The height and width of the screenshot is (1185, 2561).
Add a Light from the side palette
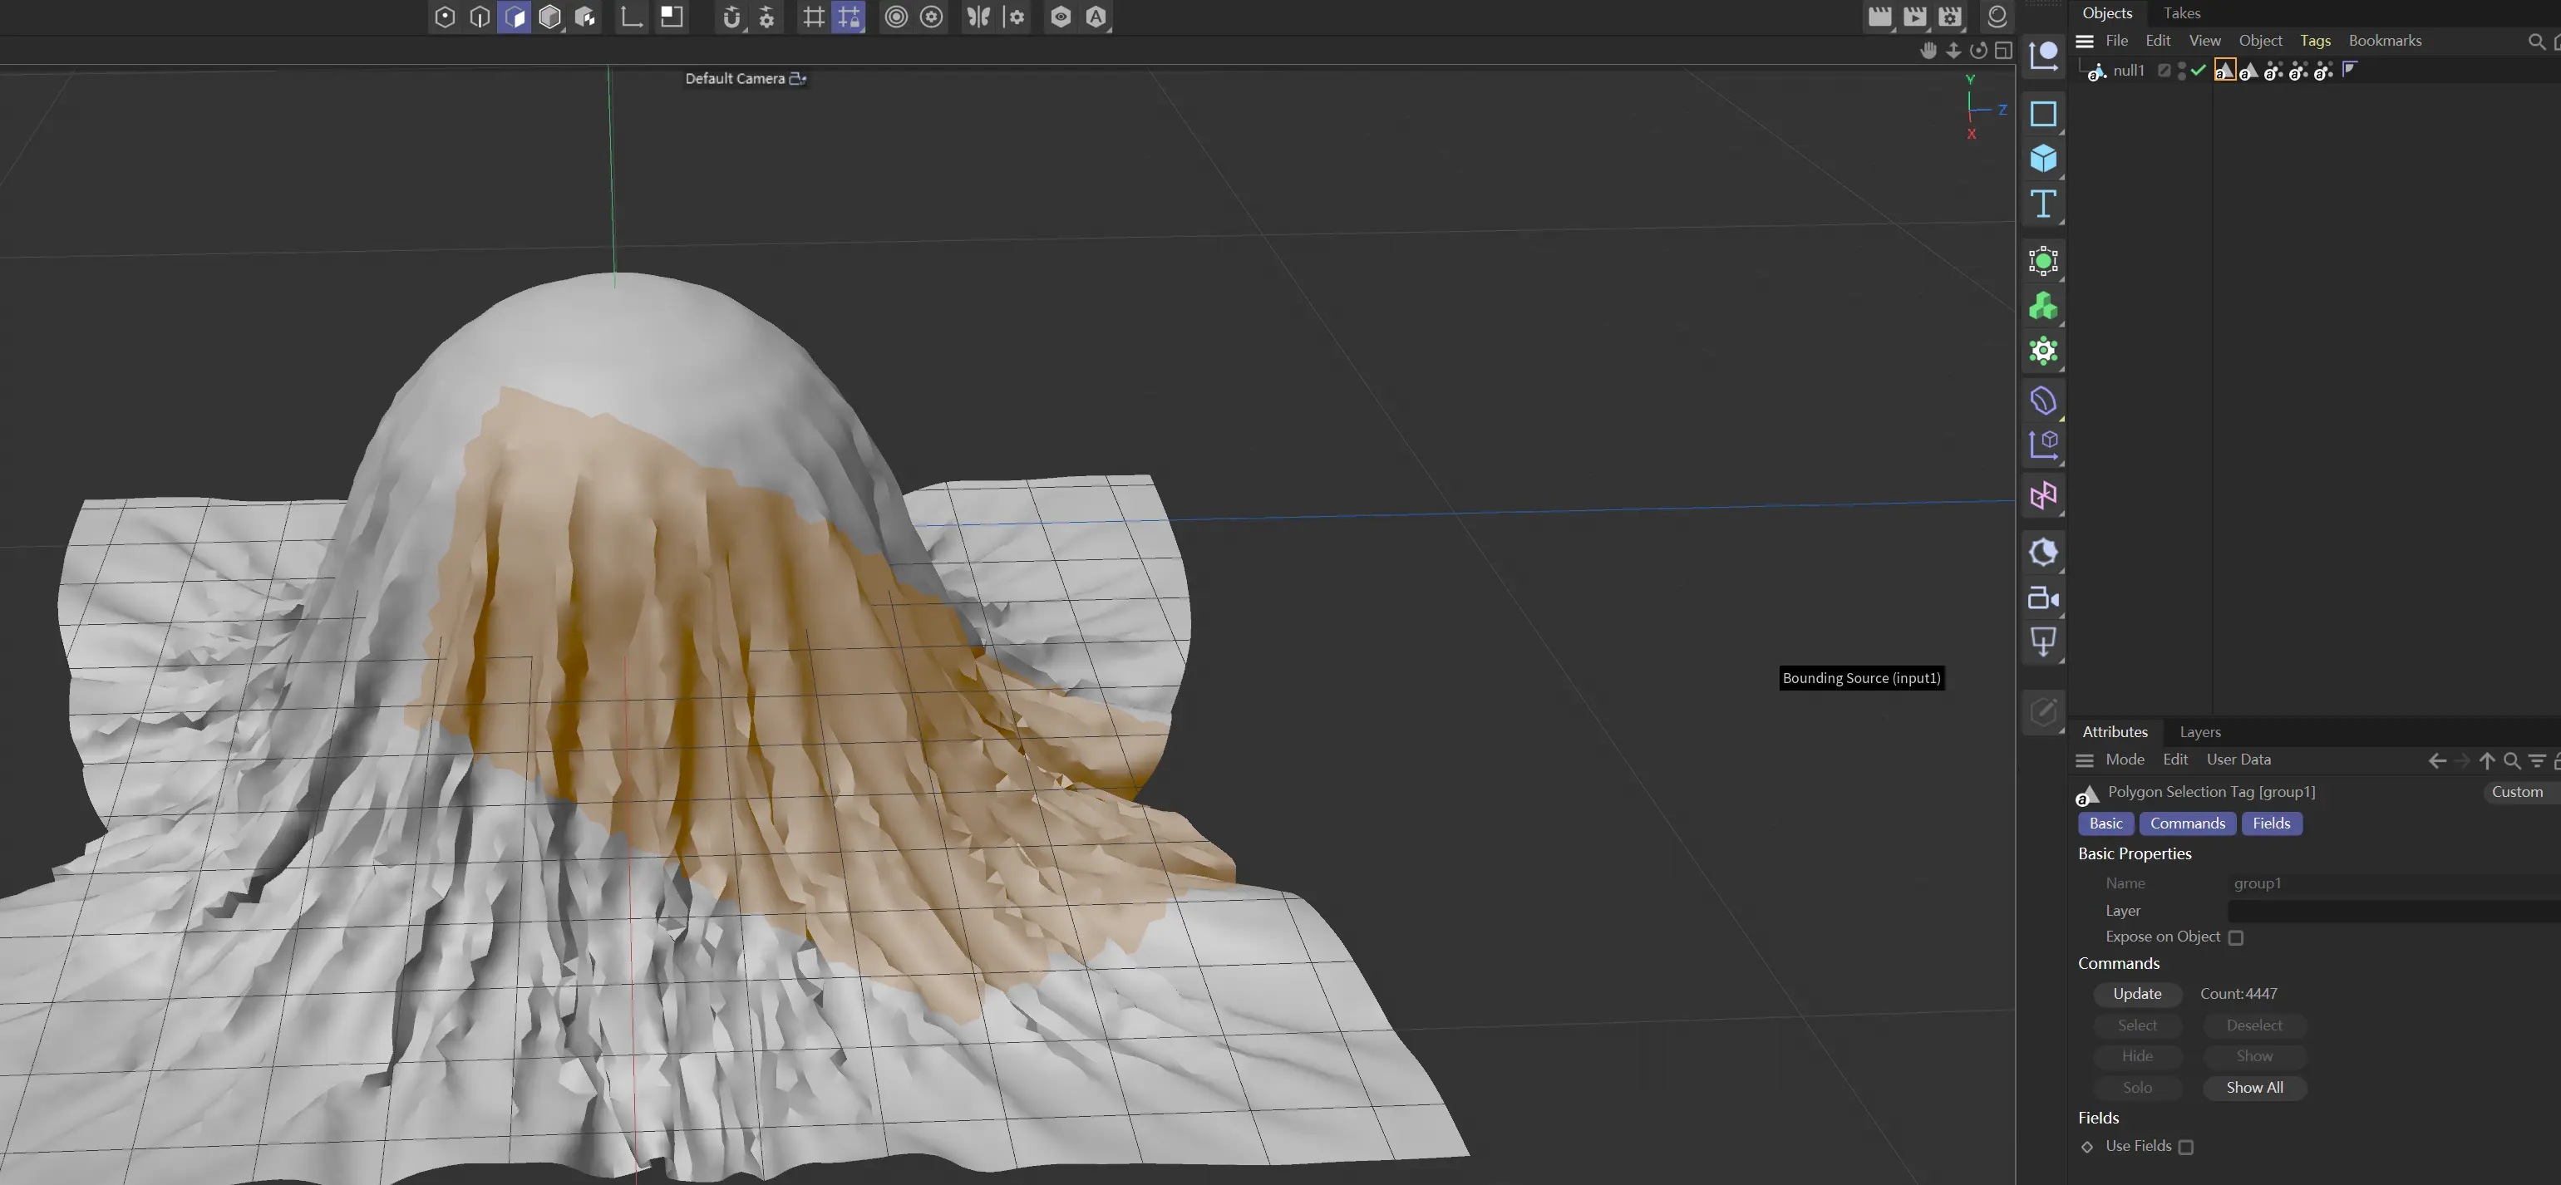point(2044,643)
